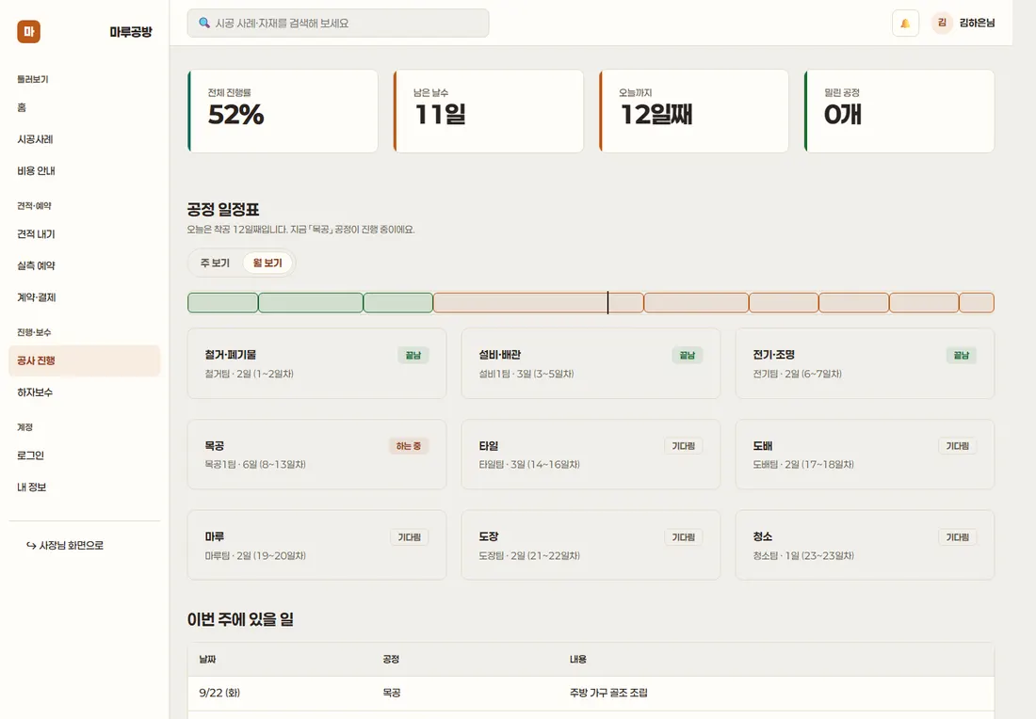Select 공사 진행 in sidebar
This screenshot has height=719, width=1036.
click(x=84, y=360)
